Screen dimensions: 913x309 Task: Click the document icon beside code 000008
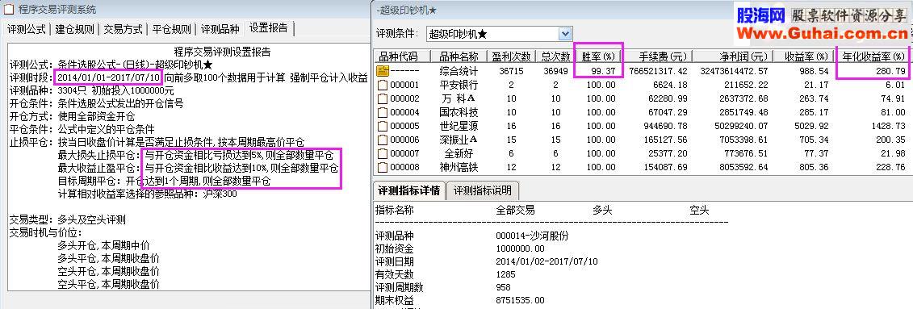click(x=383, y=167)
